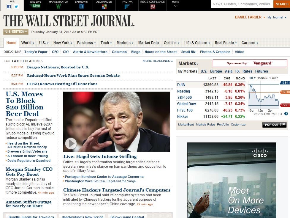Open Life & Culture menu

(x=197, y=43)
